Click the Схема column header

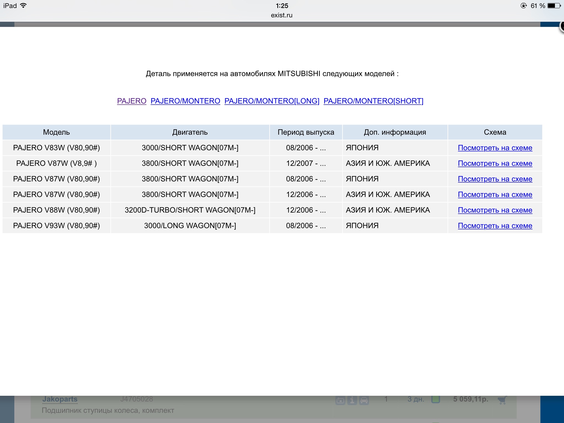(x=495, y=132)
